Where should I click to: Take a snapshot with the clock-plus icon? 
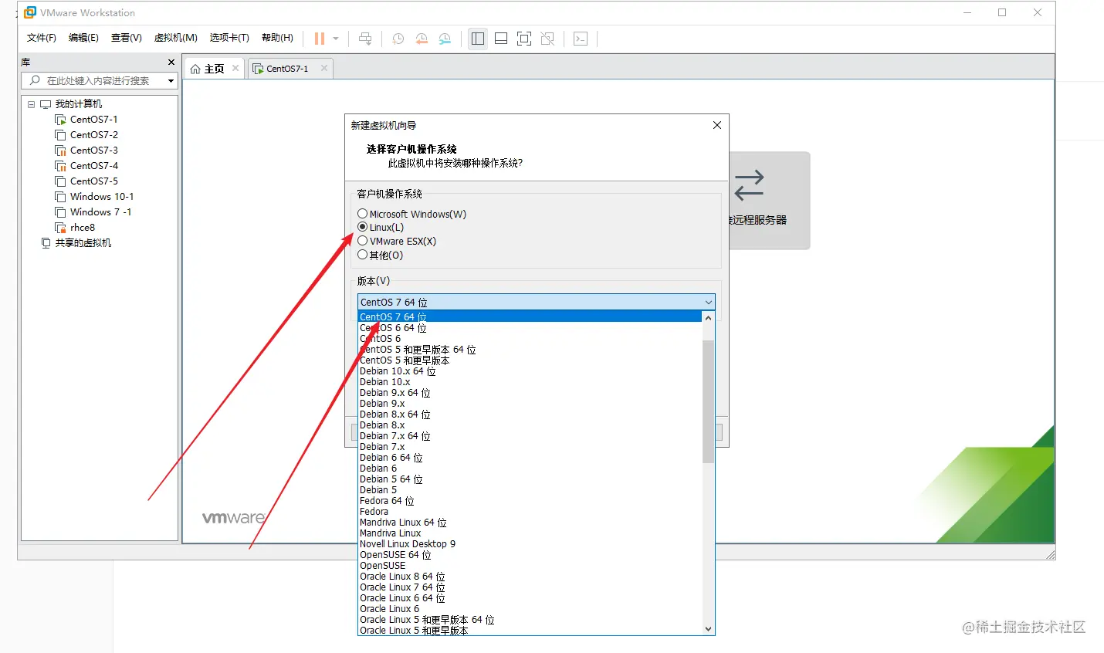398,39
